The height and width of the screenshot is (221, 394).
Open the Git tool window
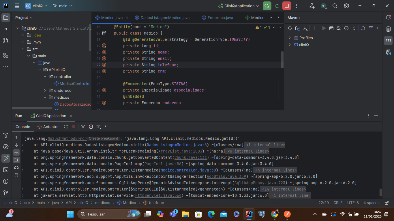6,193
